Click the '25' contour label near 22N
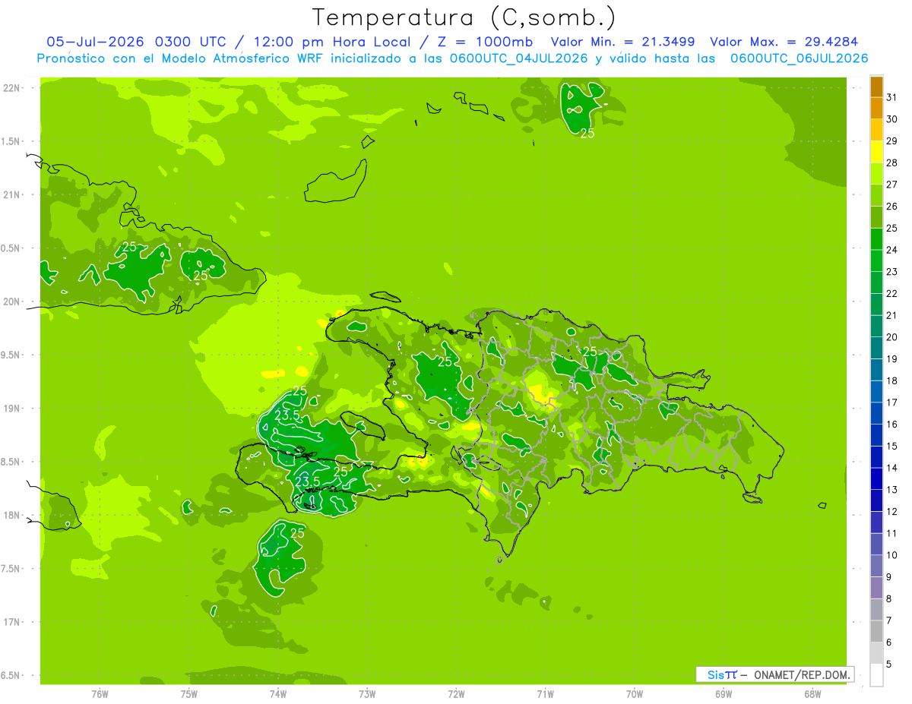The image size is (912, 704). click(x=587, y=133)
